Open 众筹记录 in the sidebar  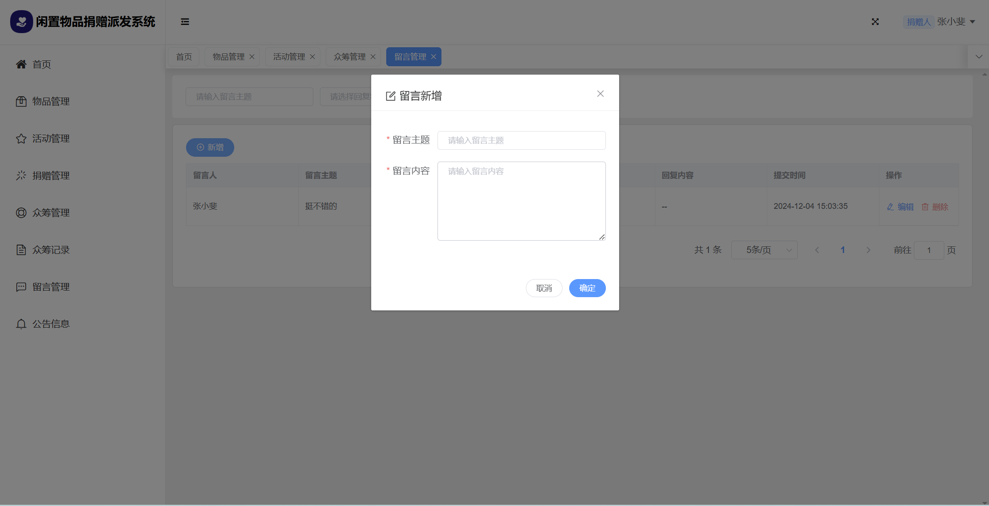50,250
